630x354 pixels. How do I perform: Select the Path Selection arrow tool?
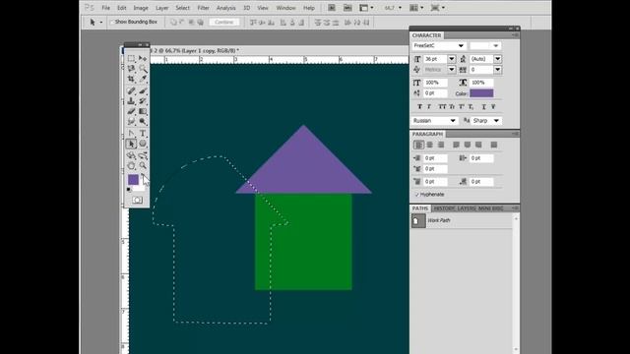point(131,144)
